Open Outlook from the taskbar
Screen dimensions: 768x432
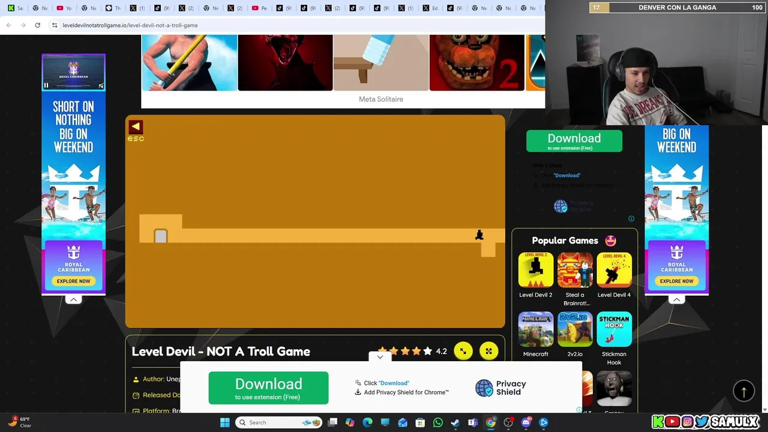point(403,422)
